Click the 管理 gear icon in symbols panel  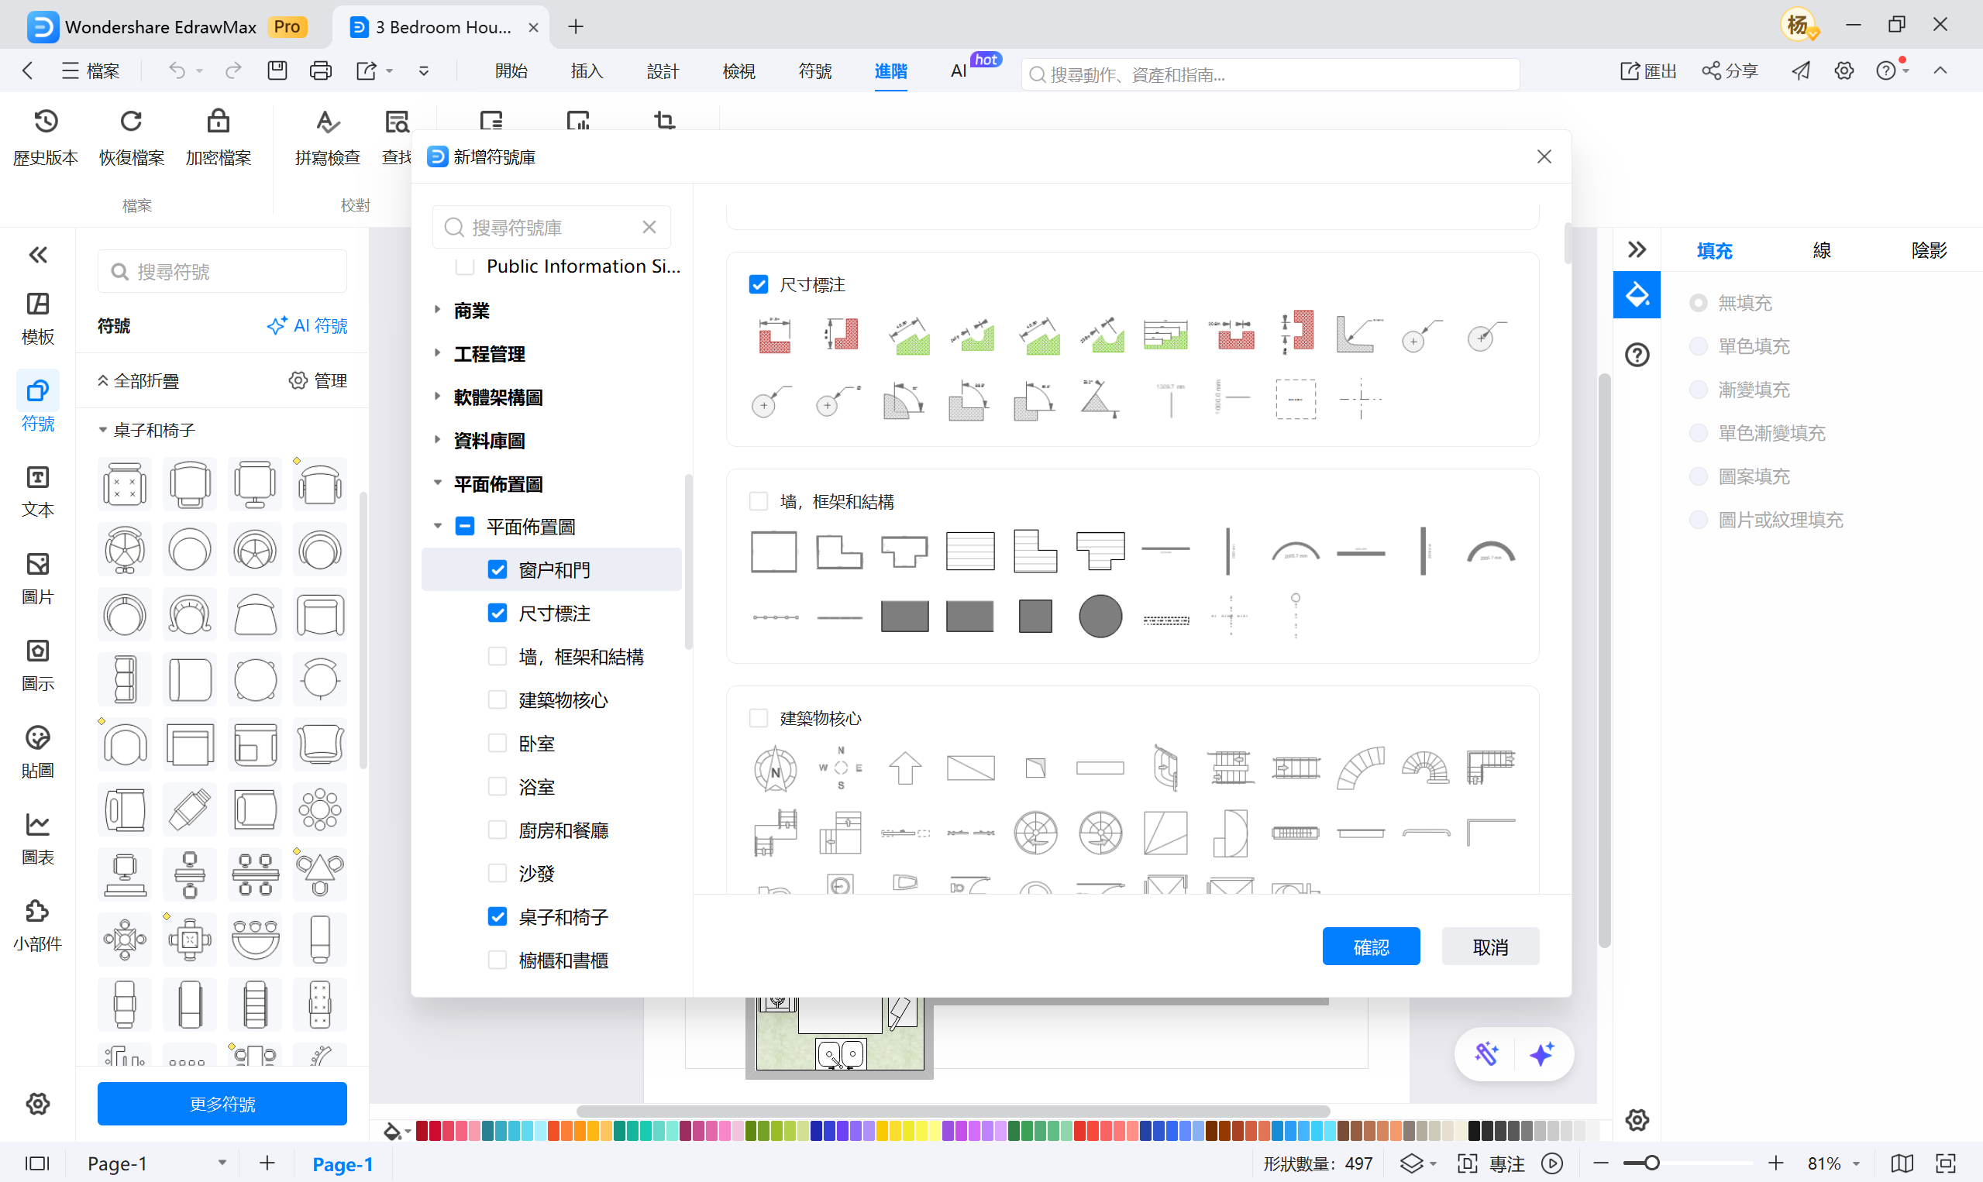click(297, 381)
